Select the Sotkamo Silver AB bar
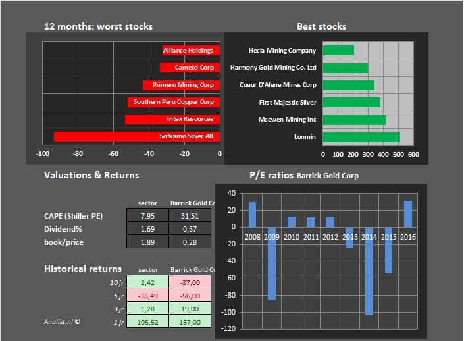The image size is (464, 341). [137, 136]
